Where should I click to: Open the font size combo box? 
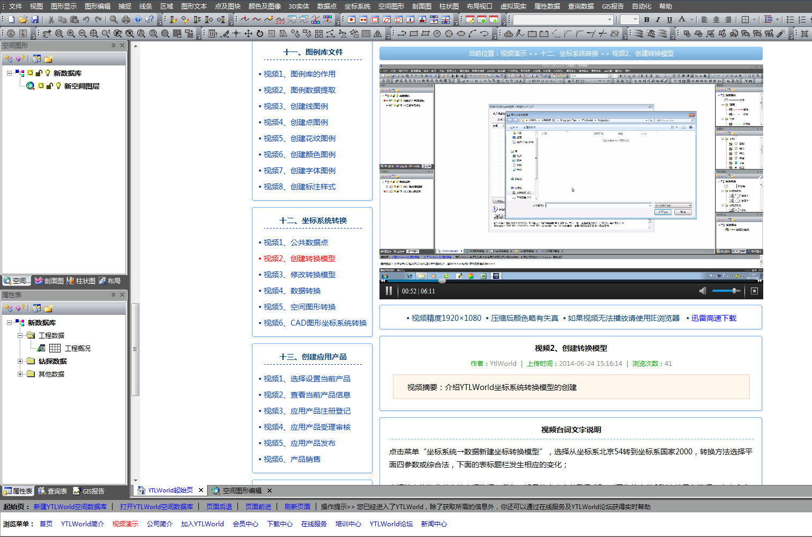[x=629, y=19]
